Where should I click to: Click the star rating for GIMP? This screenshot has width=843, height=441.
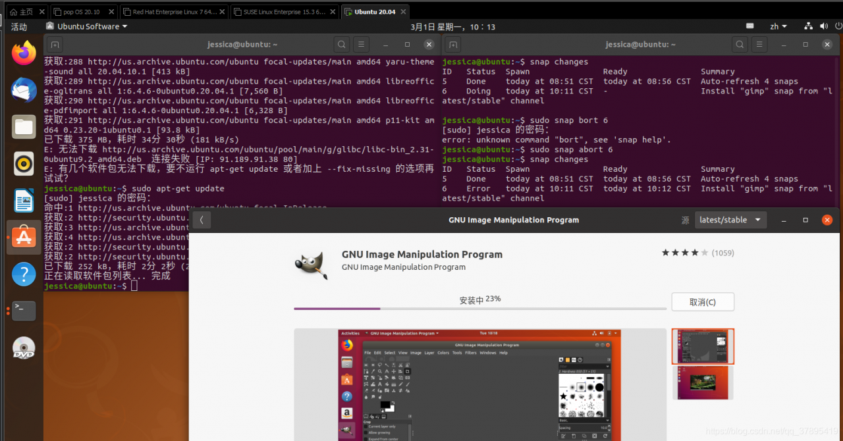pyautogui.click(x=685, y=253)
